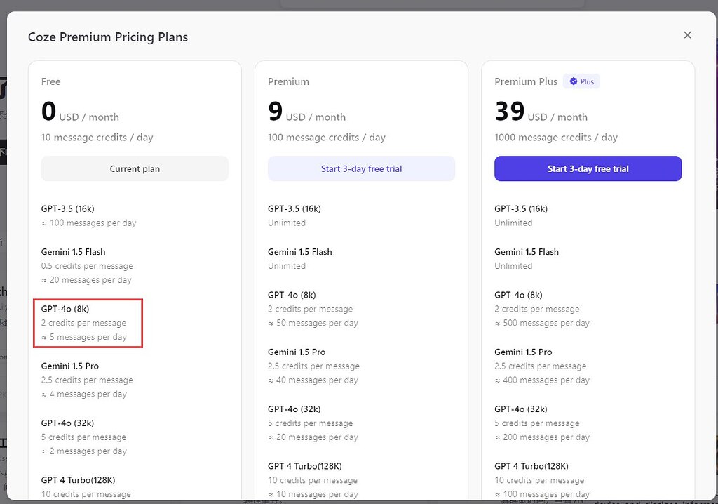Viewport: 718px width, 504px height.
Task: Select the "Free" plan name
Action: [x=50, y=81]
